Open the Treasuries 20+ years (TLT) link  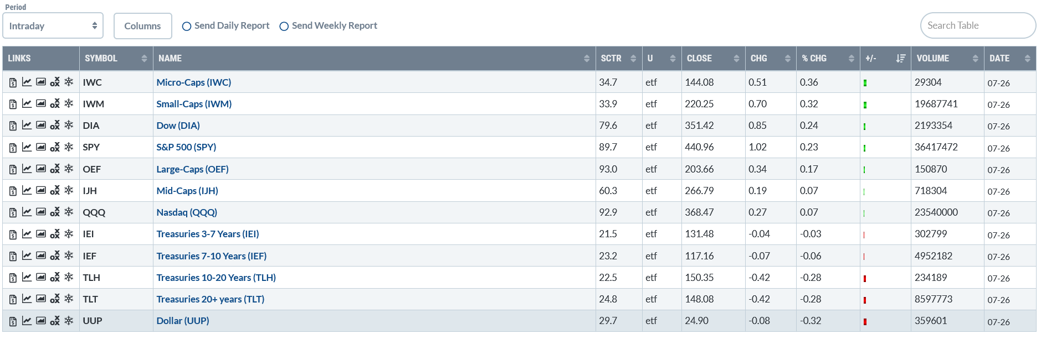pos(211,299)
